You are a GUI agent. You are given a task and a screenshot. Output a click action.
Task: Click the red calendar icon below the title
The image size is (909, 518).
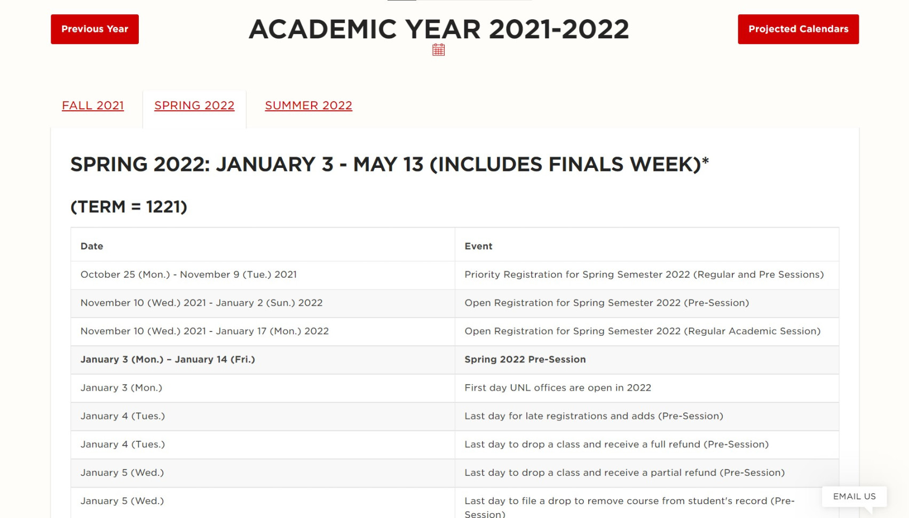(438, 49)
